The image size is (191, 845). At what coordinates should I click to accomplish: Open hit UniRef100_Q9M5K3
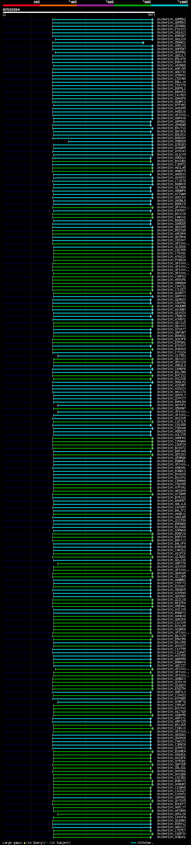coord(171,23)
